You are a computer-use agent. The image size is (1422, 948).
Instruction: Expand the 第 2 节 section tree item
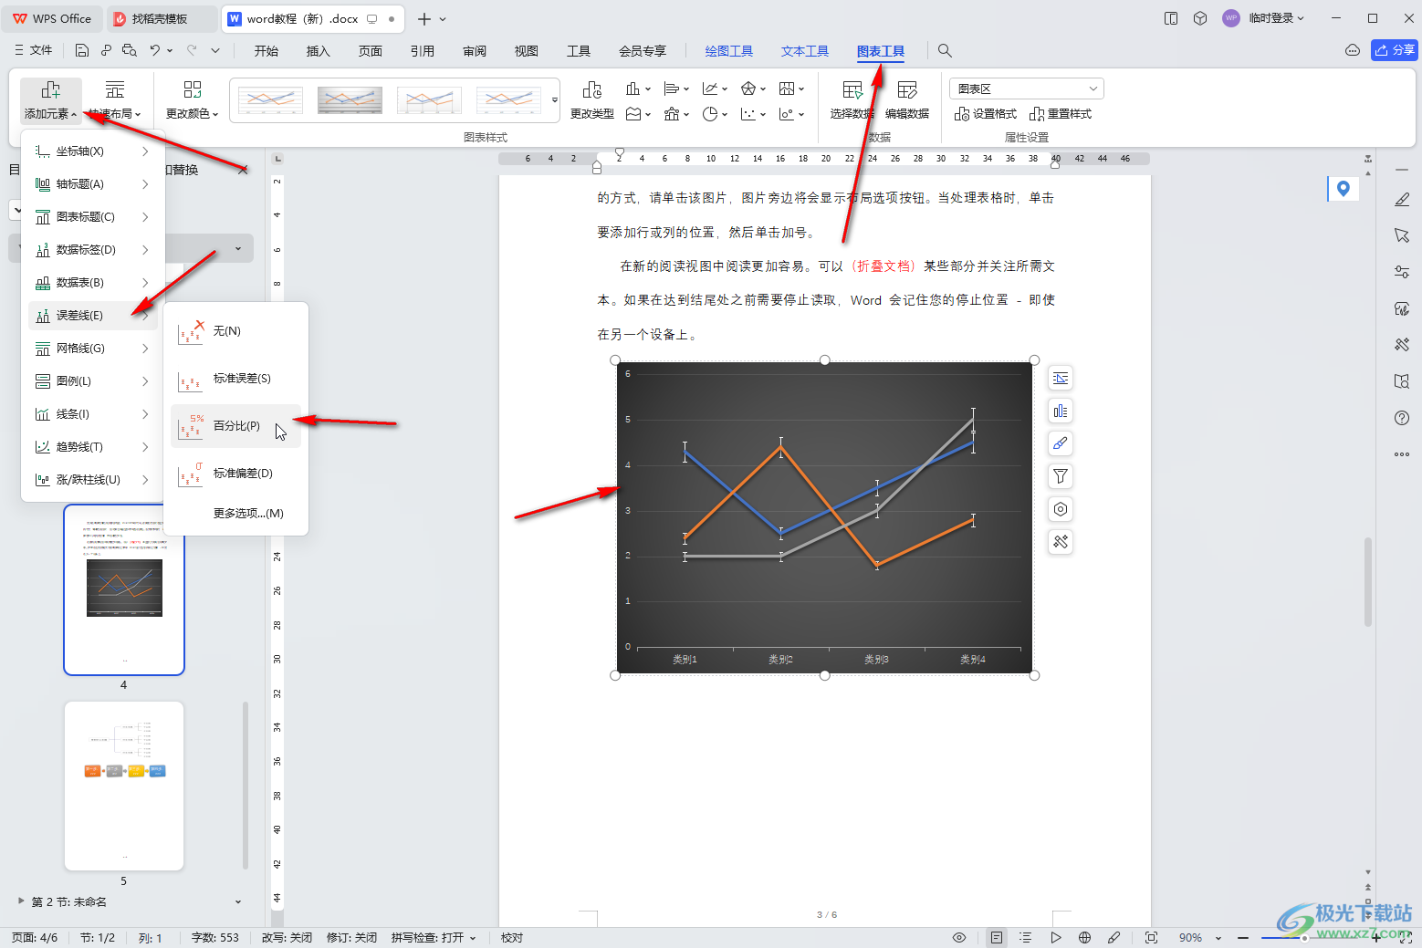point(21,901)
